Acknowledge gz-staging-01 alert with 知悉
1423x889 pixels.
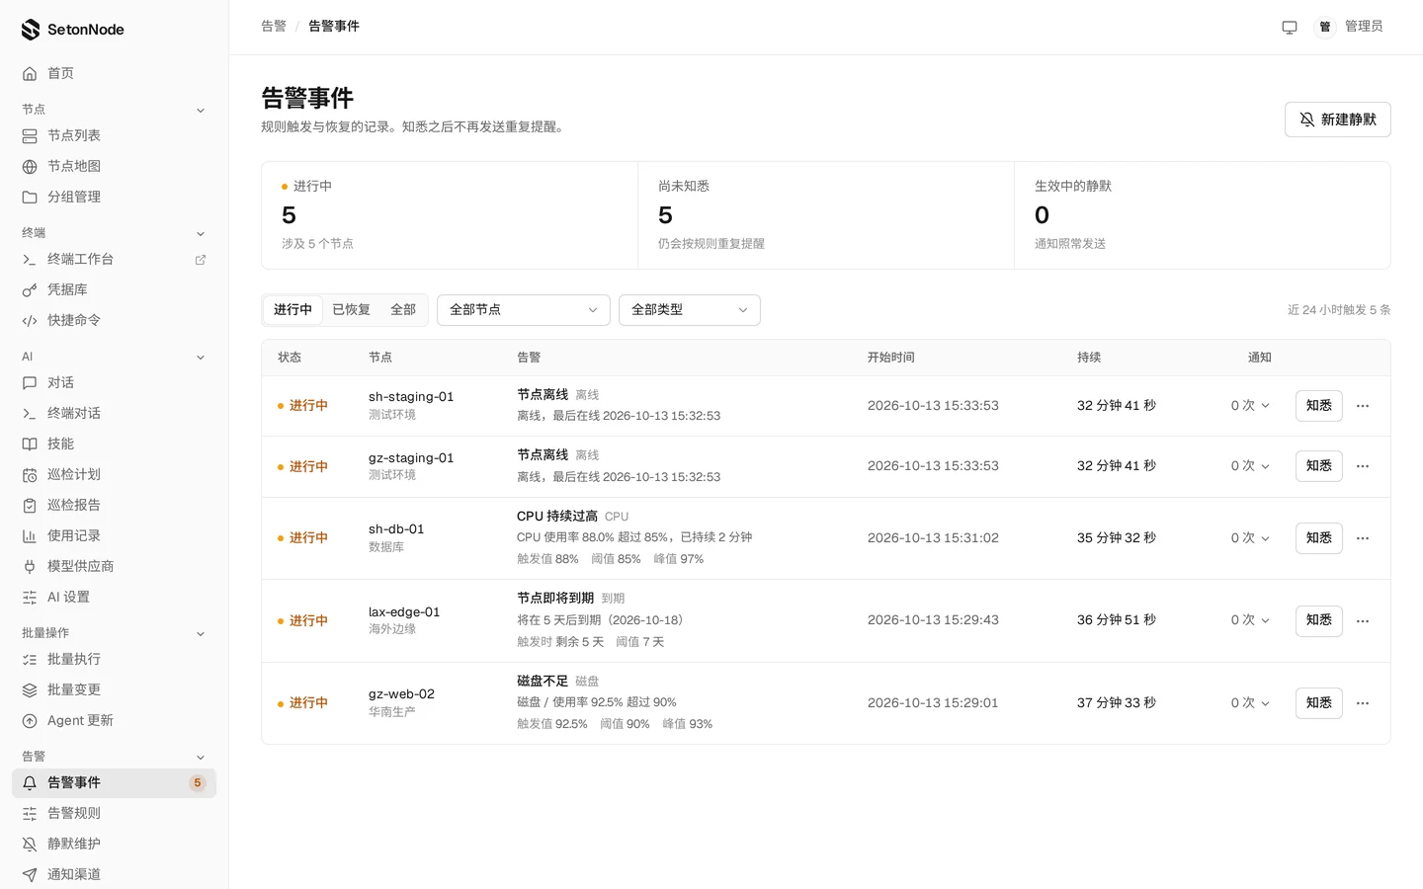pos(1319,466)
